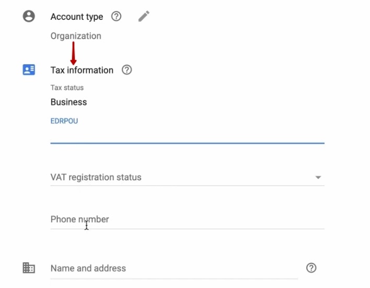Image resolution: width=370 pixels, height=288 pixels.
Task: Click the blue EDRPOU floating label
Action: [64, 121]
